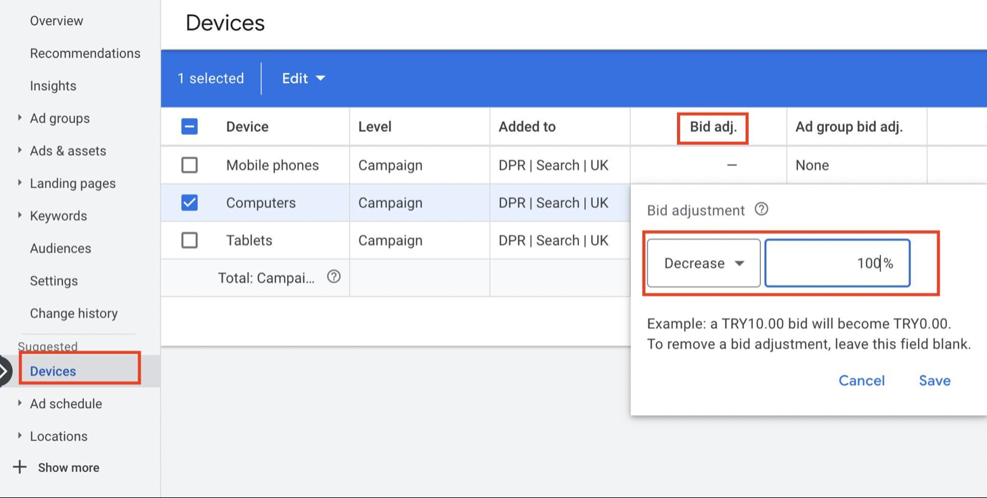Screen dimensions: 987x498
Task: Click the dash bid adjustment for Mobile phones
Action: [732, 165]
